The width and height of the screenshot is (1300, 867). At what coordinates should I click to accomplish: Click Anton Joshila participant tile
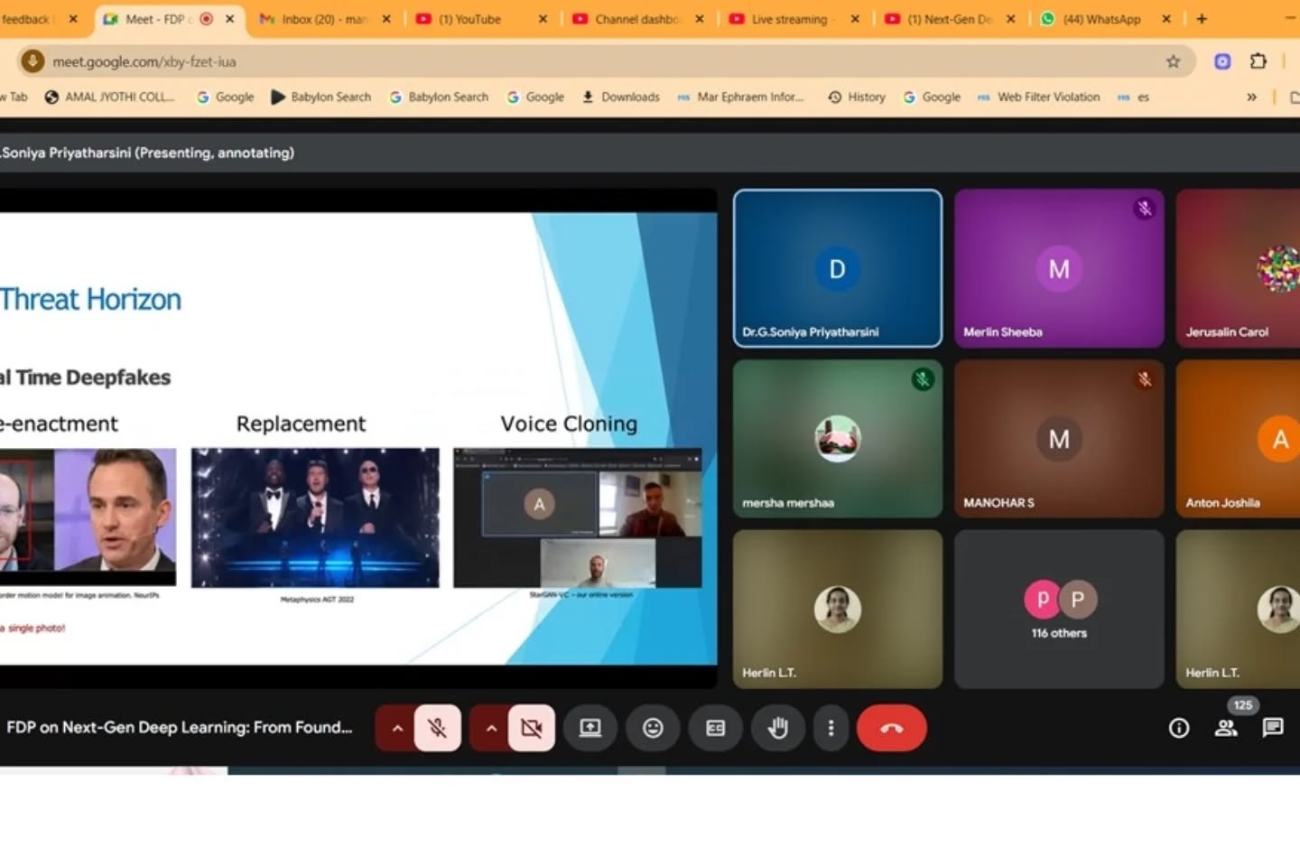(1238, 439)
